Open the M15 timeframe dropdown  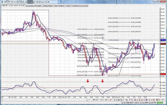pos(102,100)
